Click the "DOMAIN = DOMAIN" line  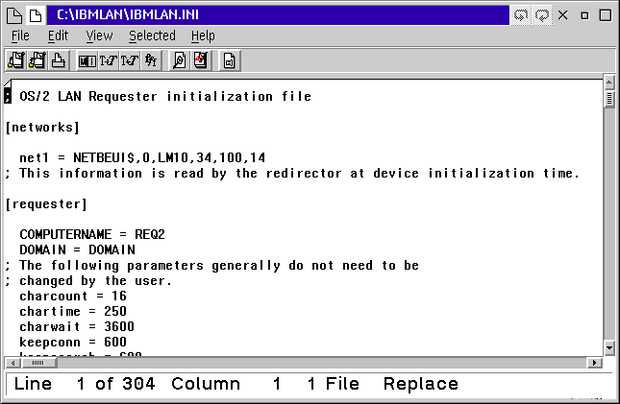click(77, 250)
